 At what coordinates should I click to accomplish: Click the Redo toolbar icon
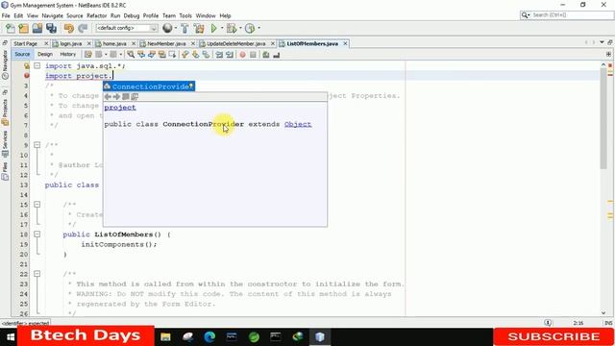pyautogui.click(x=83, y=28)
